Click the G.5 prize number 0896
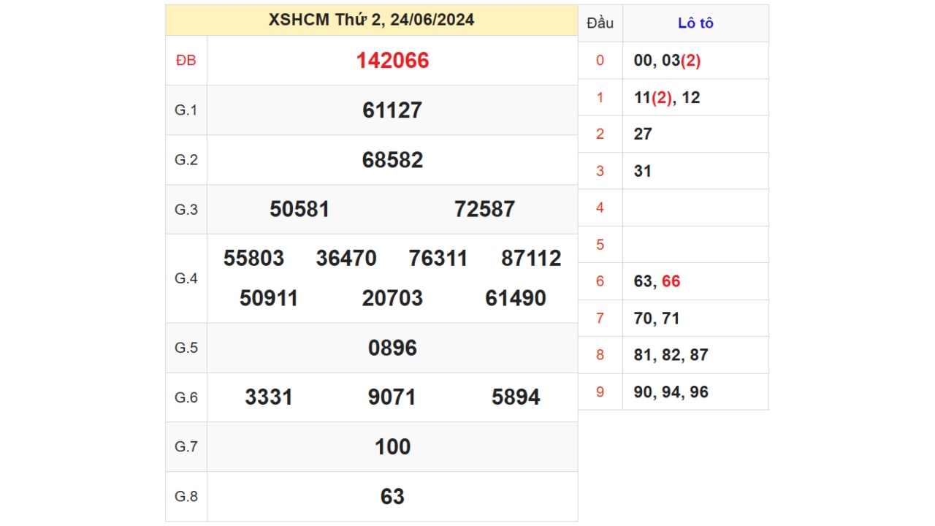Image resolution: width=935 pixels, height=526 pixels. 392,348
